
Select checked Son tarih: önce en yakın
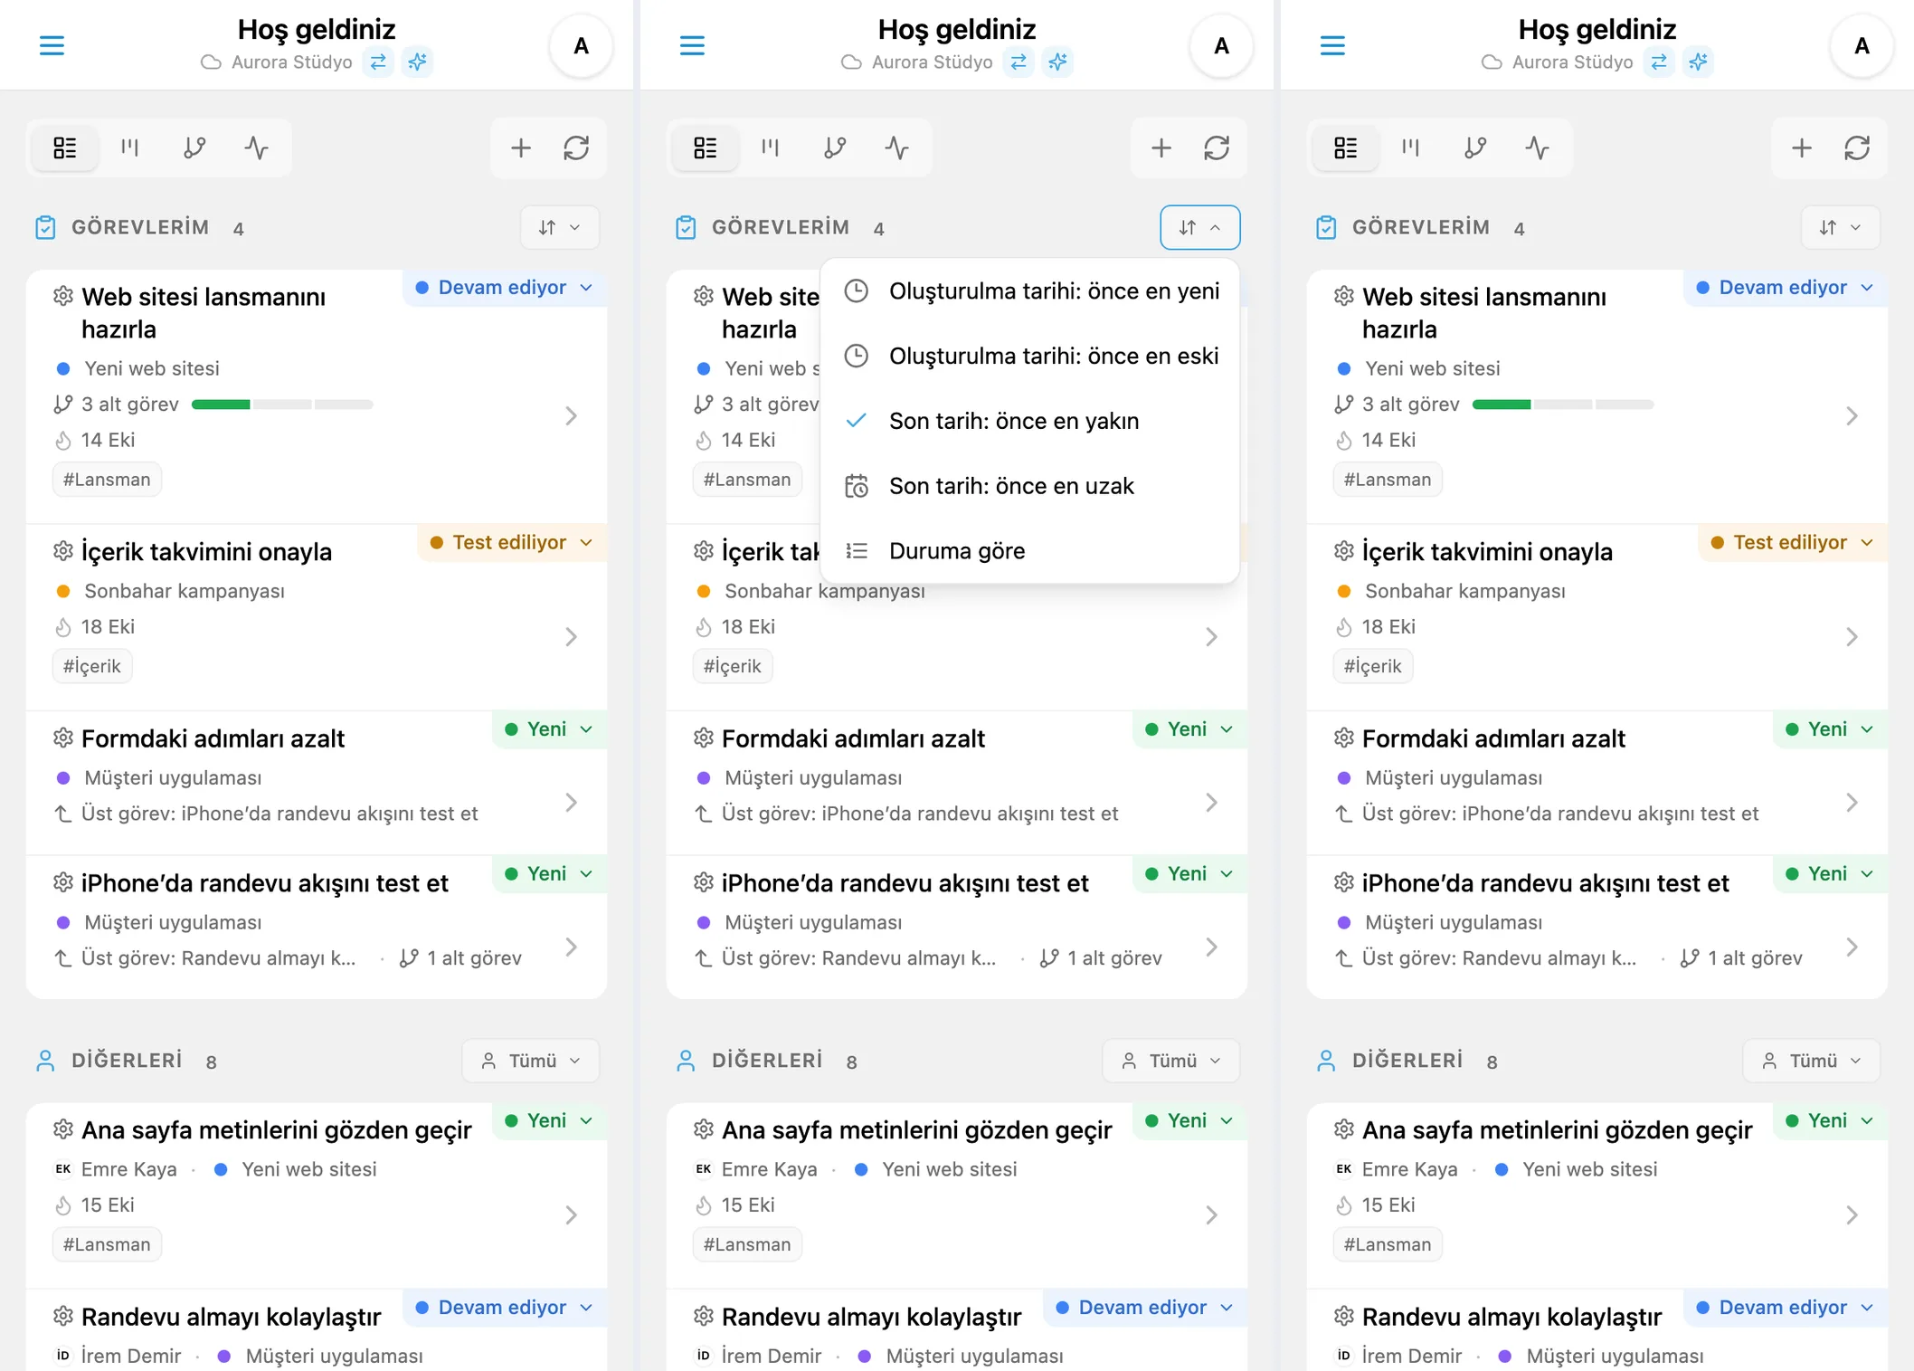[1029, 421]
